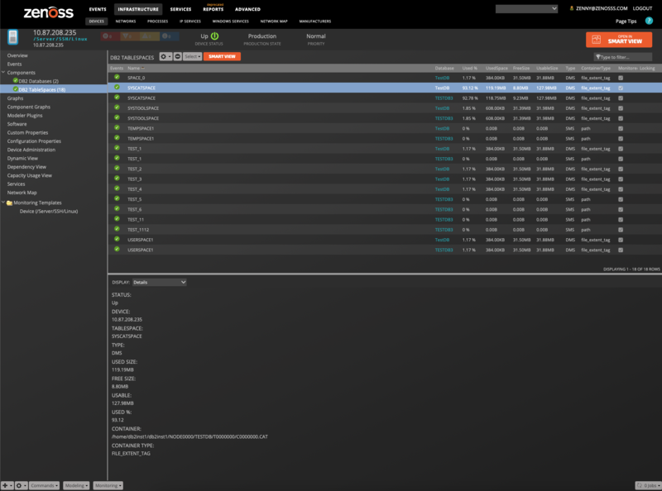Click the Monitoring Templates folder icon
Image resolution: width=662 pixels, height=491 pixels.
click(x=9, y=203)
